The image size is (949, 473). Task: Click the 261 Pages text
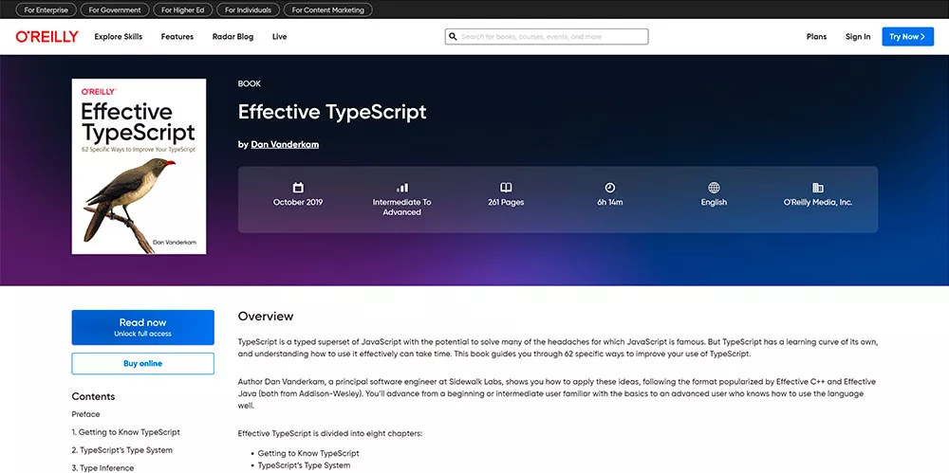coord(506,203)
